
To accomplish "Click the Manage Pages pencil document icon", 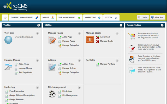I will (52, 40).
